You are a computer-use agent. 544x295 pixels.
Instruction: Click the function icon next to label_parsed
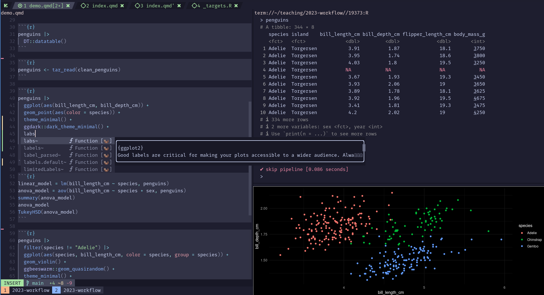(71, 155)
